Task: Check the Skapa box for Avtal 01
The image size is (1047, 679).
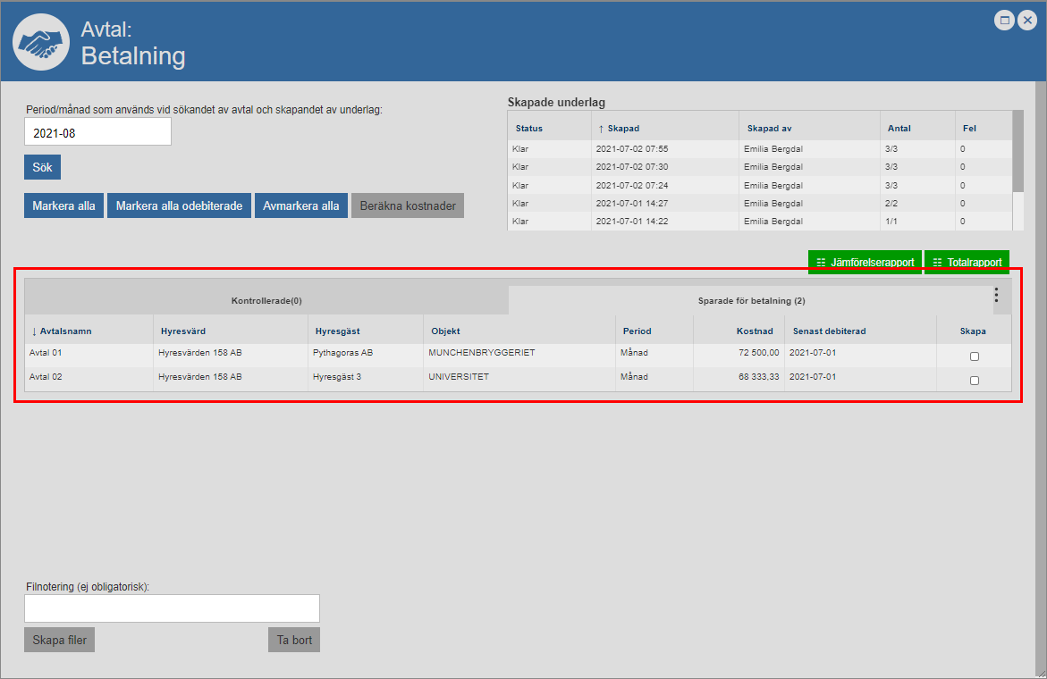Action: [x=974, y=356]
